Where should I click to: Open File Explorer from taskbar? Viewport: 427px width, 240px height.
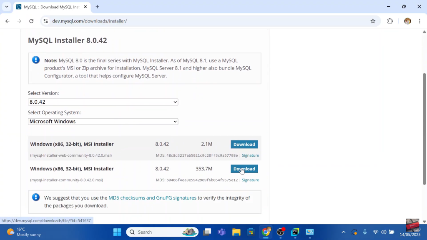[236, 232]
